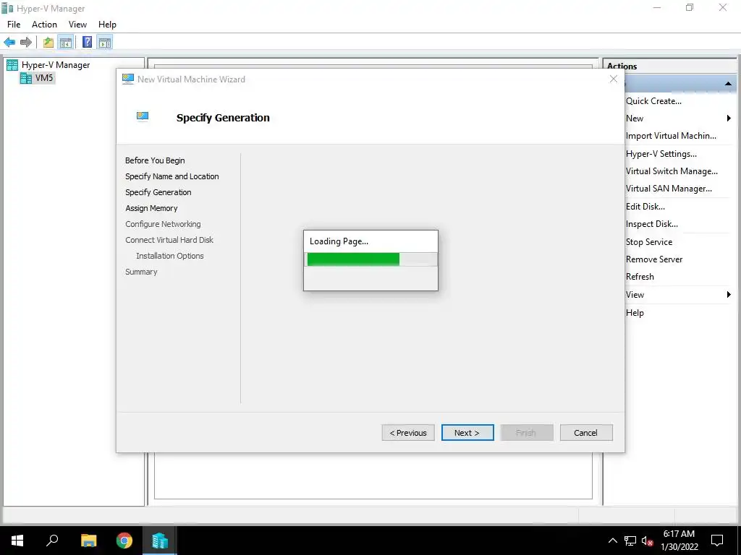Open taskbar Search magnifier

point(52,541)
